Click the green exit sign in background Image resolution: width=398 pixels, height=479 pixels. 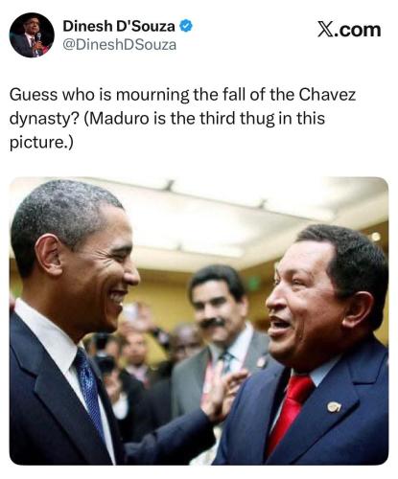coord(253,284)
